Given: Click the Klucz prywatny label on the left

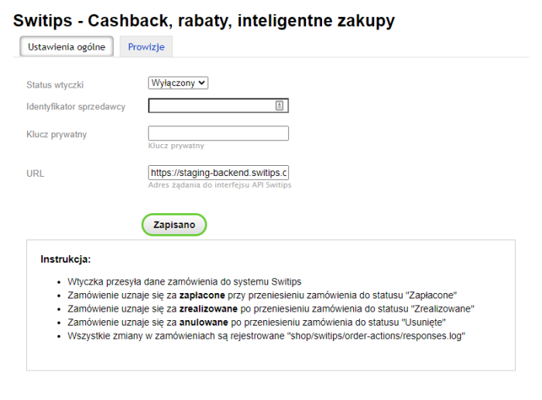Looking at the screenshot, I should point(57,134).
